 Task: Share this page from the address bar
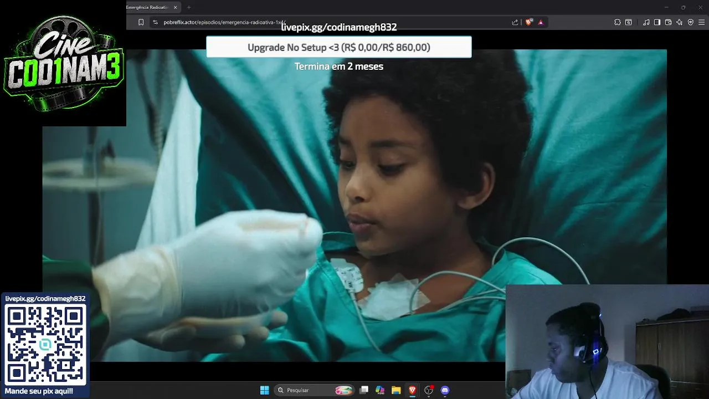point(515,22)
